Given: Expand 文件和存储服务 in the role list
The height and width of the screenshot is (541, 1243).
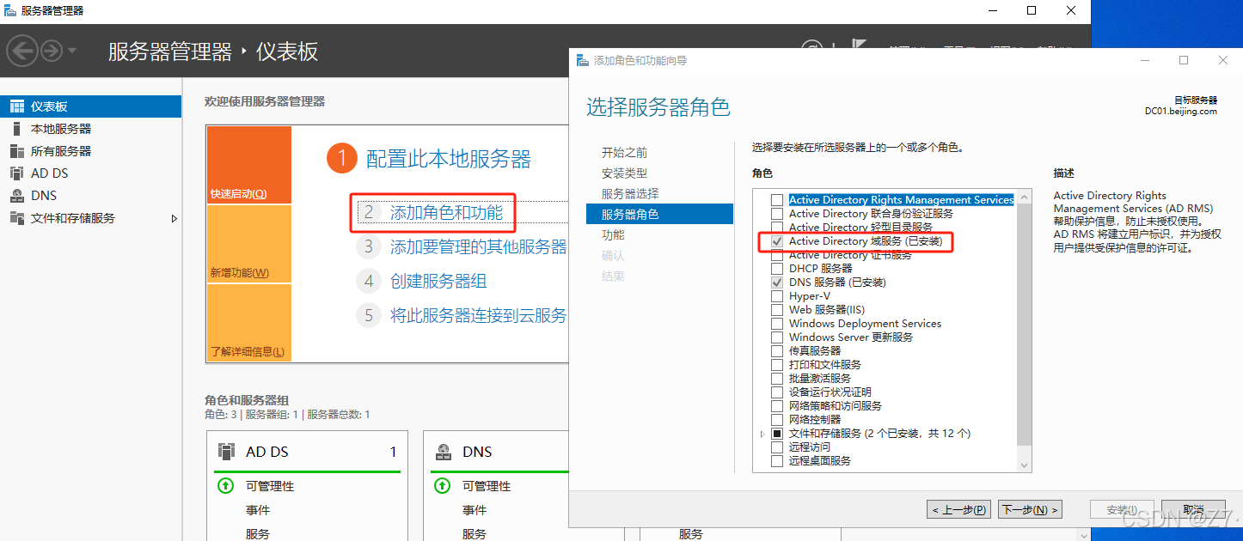Looking at the screenshot, I should 762,434.
